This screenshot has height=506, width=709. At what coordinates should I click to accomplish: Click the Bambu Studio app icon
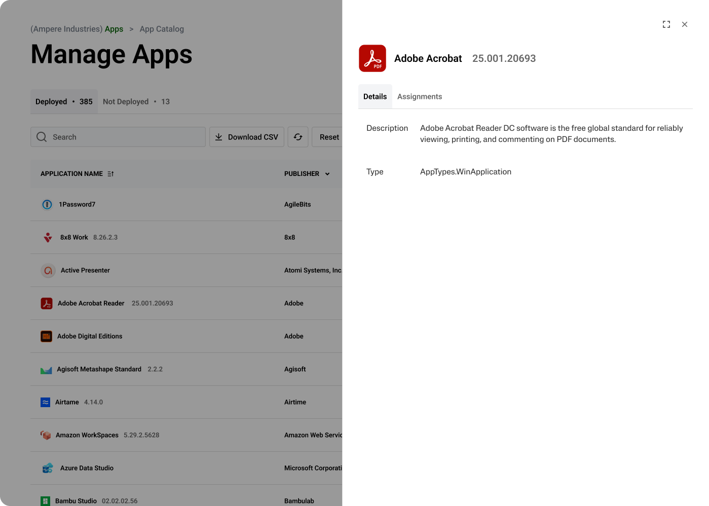(x=47, y=501)
